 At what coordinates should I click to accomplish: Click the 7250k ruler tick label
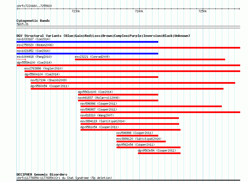coord(203,11)
